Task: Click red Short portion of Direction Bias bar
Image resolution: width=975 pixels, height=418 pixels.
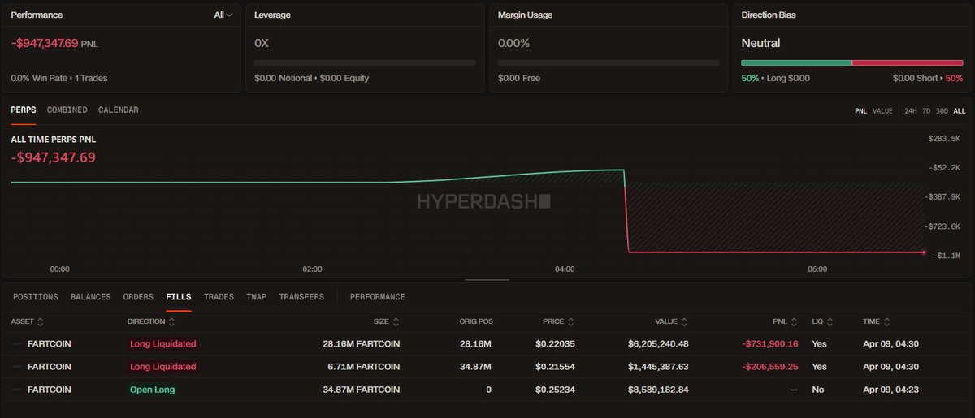Action: click(x=908, y=62)
